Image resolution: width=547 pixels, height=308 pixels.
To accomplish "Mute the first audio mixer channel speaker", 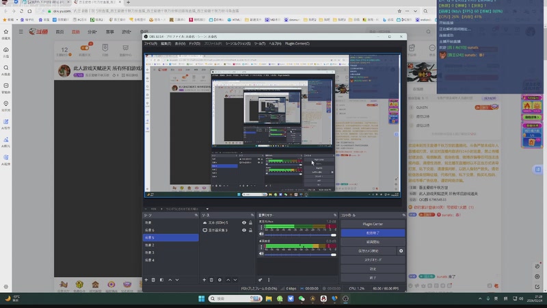I will coord(261,234).
